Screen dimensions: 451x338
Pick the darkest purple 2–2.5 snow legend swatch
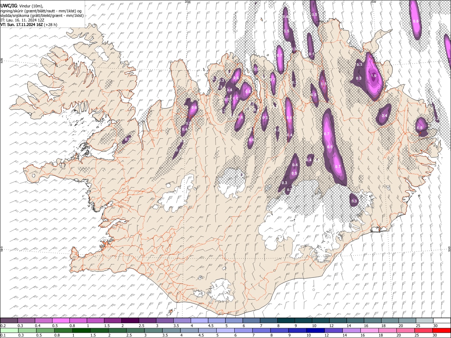130,320
